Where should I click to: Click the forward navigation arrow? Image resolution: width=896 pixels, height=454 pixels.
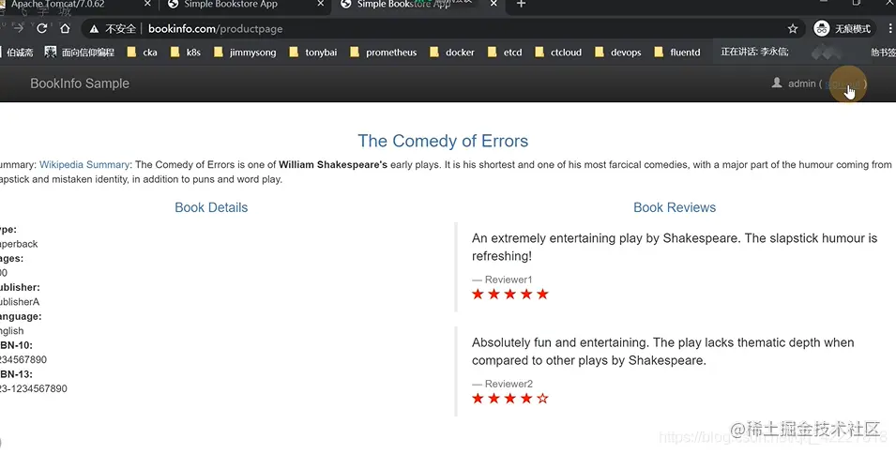click(19, 28)
